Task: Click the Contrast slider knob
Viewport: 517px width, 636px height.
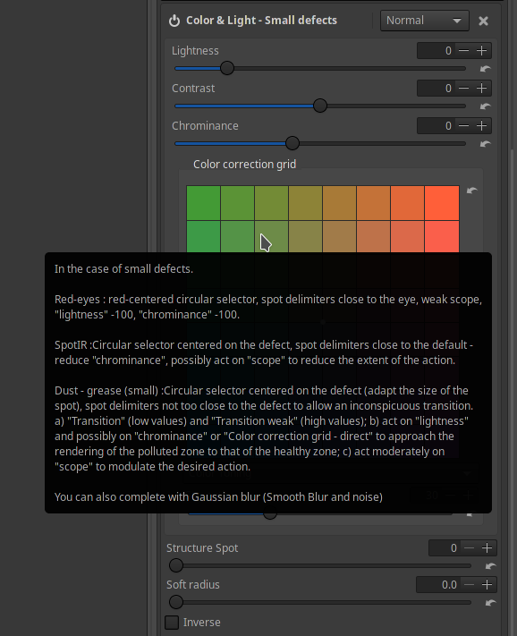Action: click(x=320, y=106)
